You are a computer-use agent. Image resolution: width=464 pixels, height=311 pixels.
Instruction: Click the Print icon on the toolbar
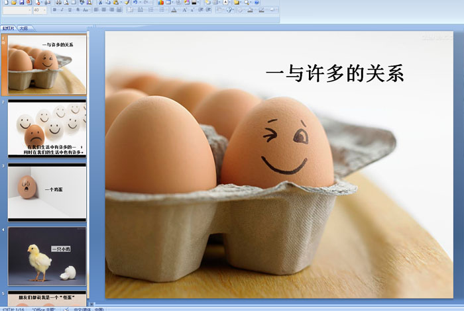[58, 3]
